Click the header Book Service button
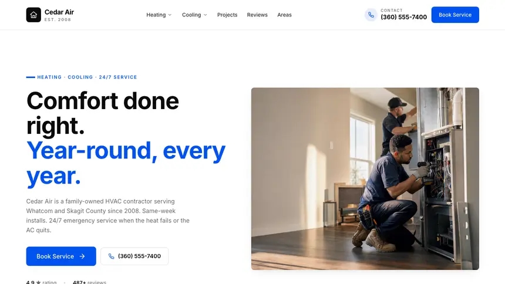Screen dimensions: 505x284 (455, 15)
